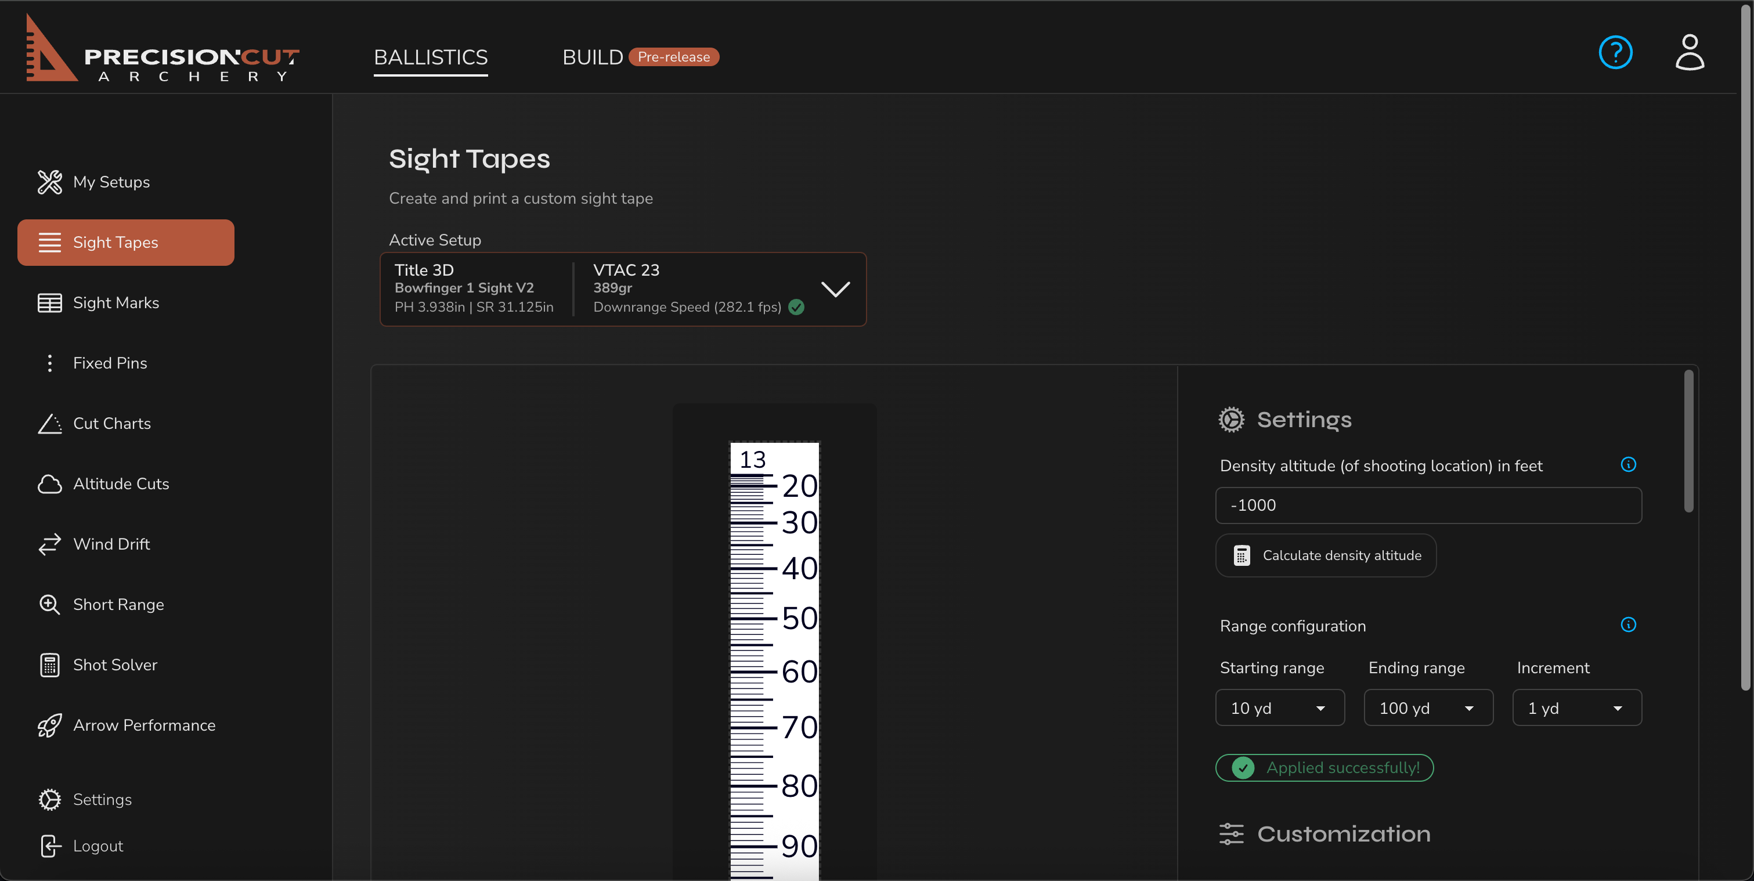Open the Ending range 100 yd dropdown

[1428, 708]
